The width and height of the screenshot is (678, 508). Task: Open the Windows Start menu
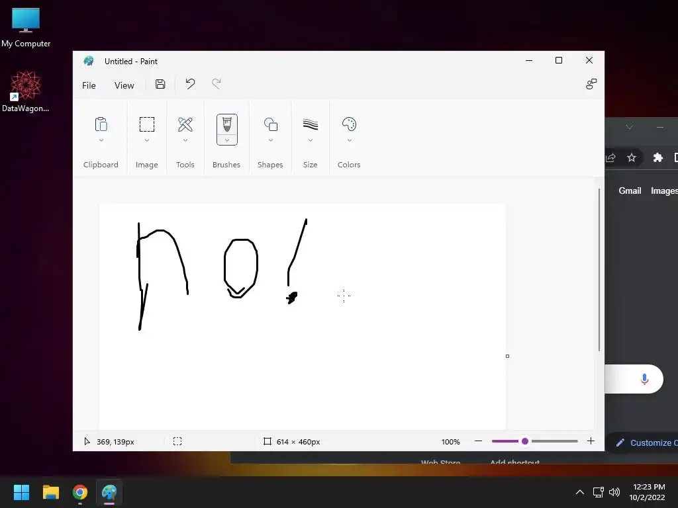click(21, 492)
